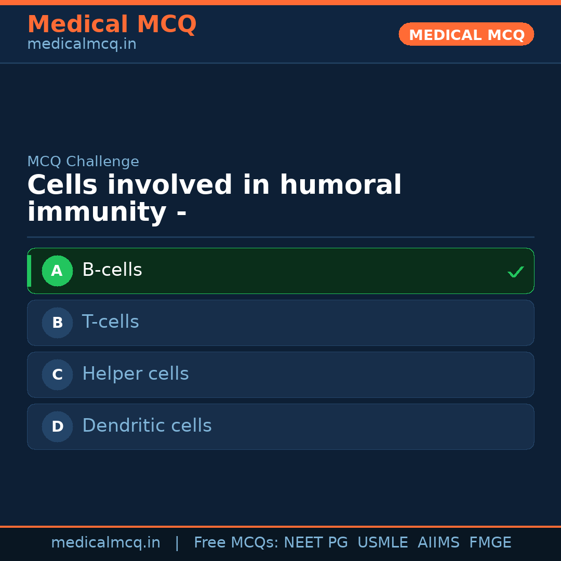Click the Free MCQs footer text
Screen dimensions: 561x561
[x=236, y=543]
